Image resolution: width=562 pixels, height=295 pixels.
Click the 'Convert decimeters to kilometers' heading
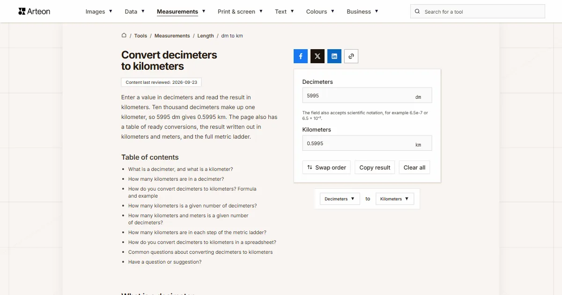click(169, 60)
